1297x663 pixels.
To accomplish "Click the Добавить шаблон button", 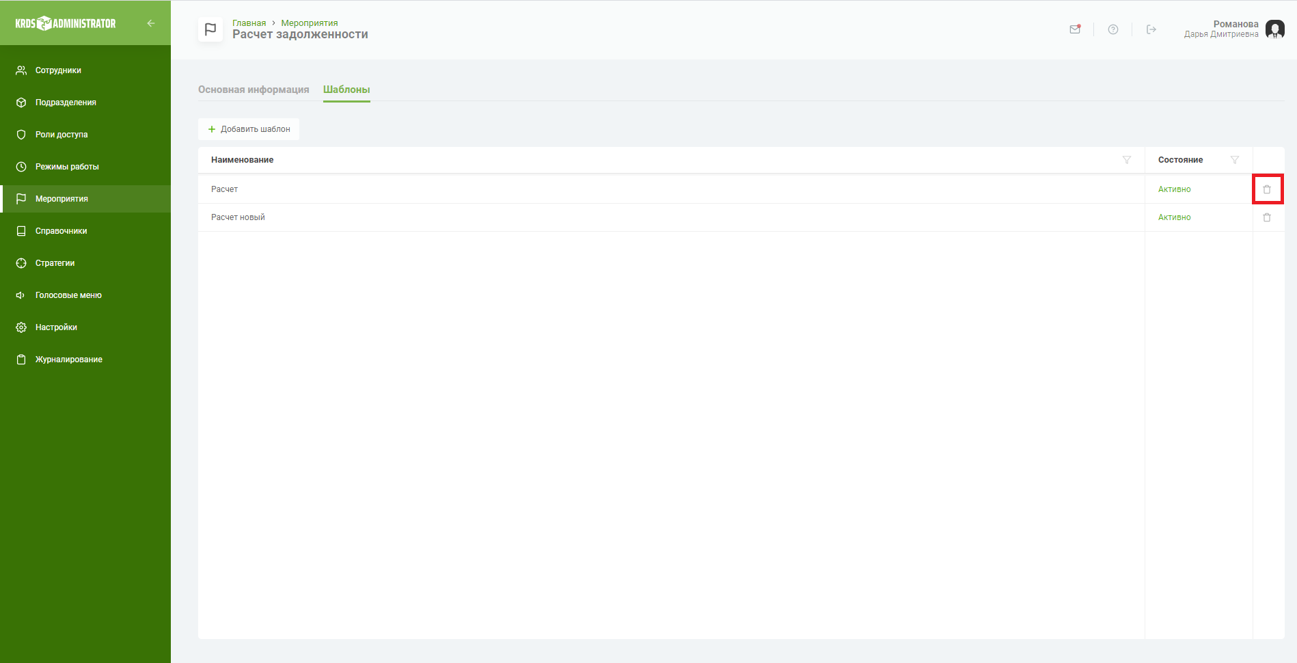I will [249, 129].
